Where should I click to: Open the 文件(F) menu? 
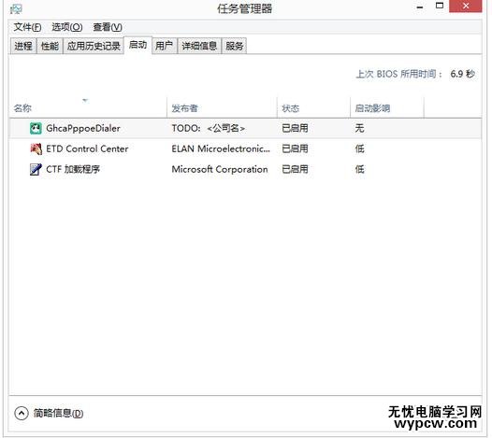click(x=27, y=27)
